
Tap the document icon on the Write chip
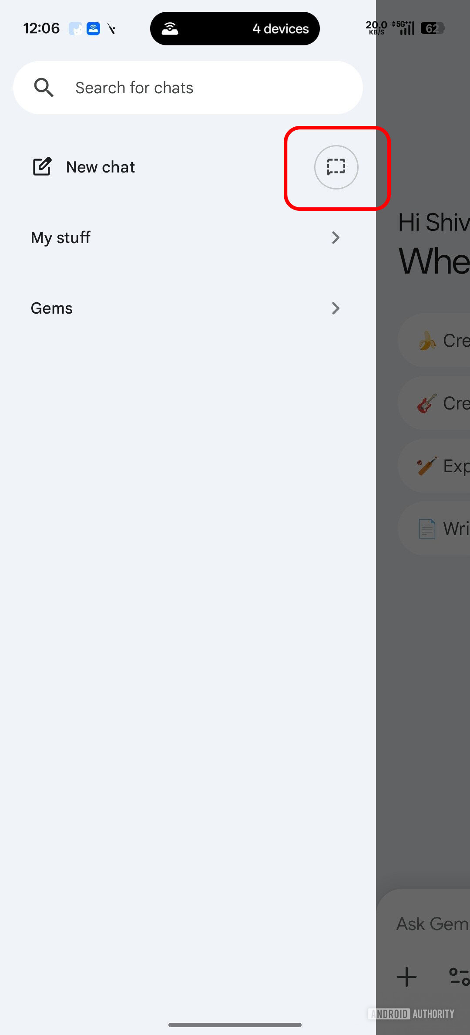coord(426,528)
